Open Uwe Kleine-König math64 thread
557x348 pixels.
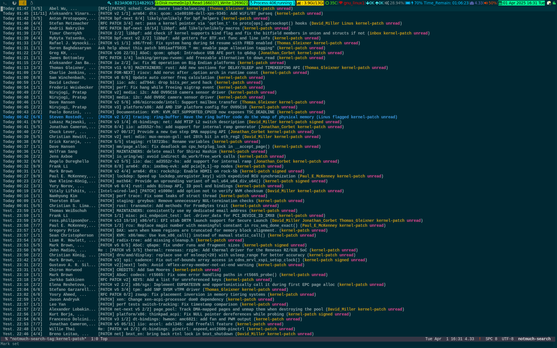click(165, 181)
